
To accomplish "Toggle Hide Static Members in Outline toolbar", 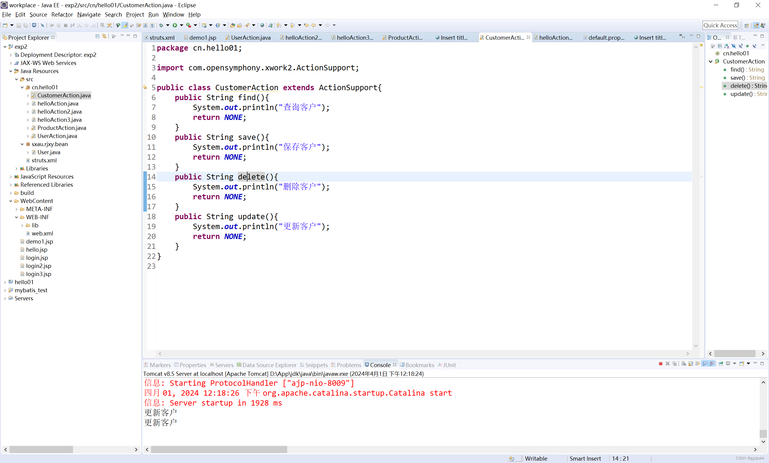I will click(741, 46).
